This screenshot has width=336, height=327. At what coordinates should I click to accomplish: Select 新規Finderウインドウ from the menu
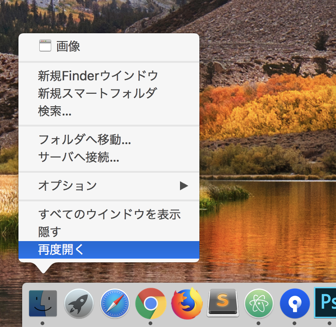click(98, 75)
